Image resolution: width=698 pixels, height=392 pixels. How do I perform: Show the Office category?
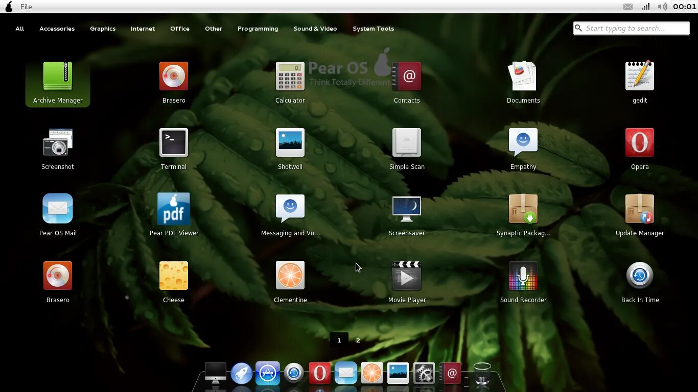[x=180, y=29]
